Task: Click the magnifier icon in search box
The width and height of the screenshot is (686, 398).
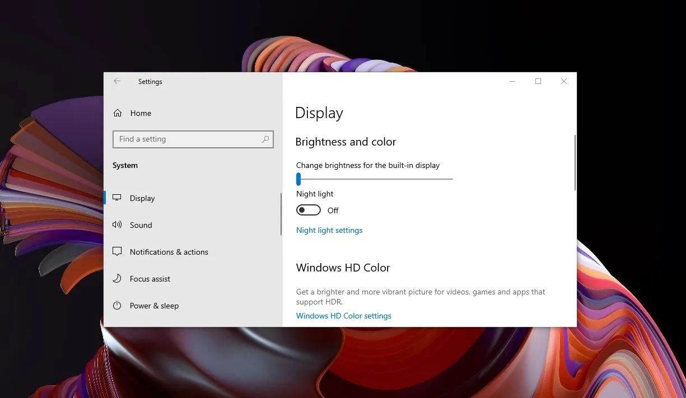Action: 265,139
